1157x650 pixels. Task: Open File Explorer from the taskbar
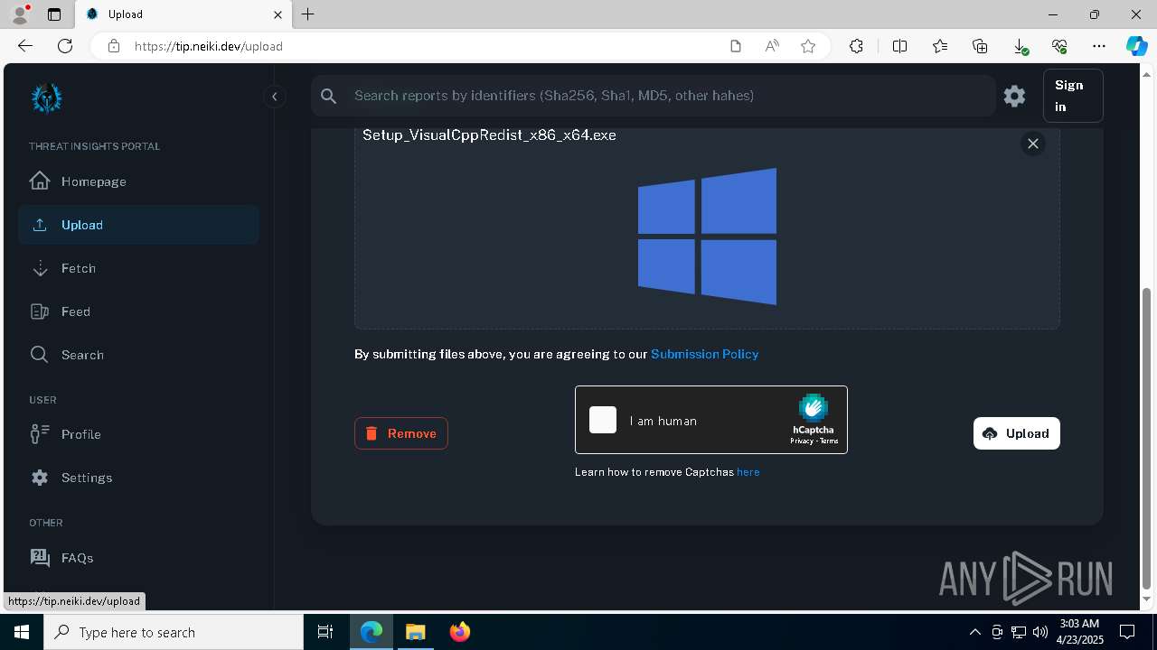(415, 632)
